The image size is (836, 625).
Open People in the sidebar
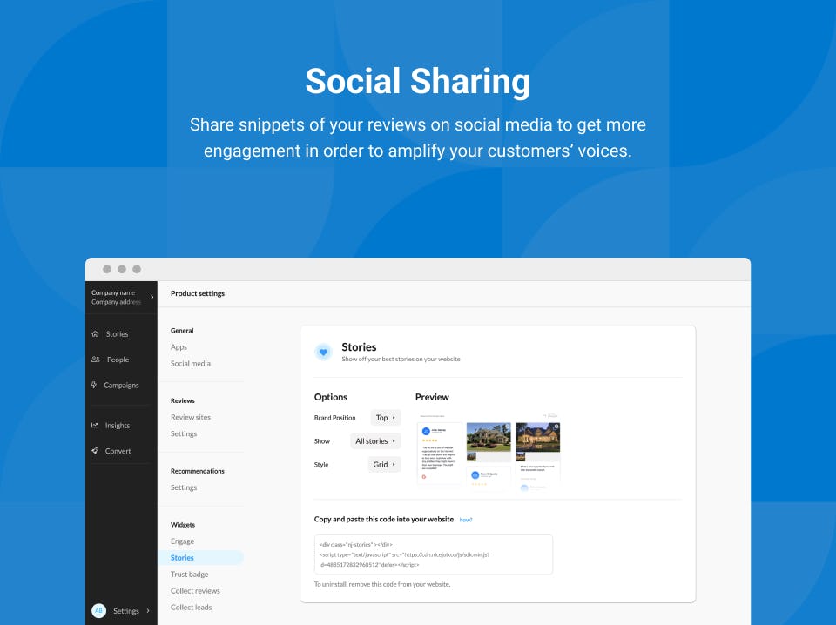pos(118,360)
